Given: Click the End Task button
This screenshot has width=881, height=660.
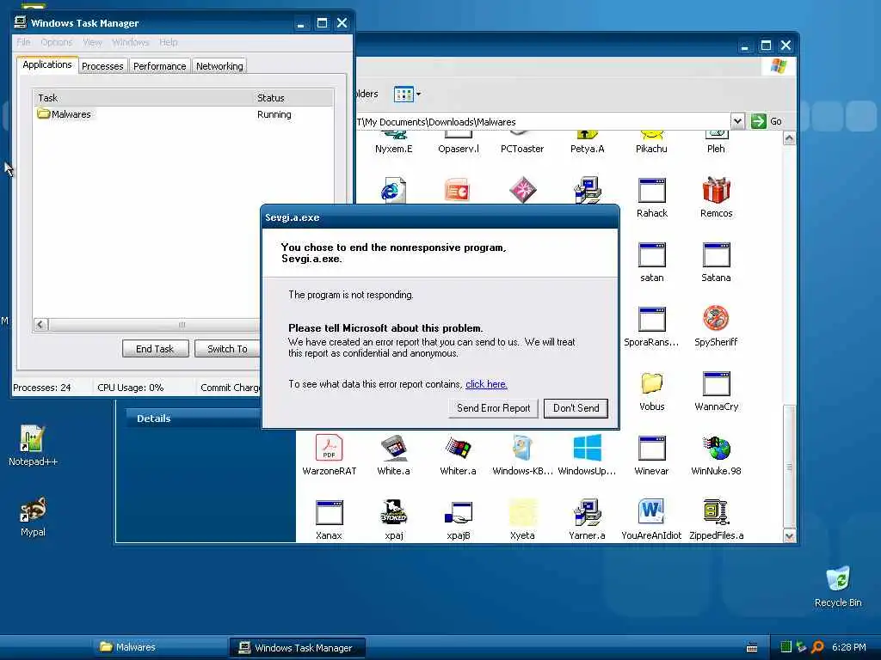Looking at the screenshot, I should pos(155,349).
